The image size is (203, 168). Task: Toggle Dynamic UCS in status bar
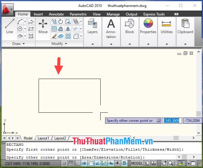coord(104,163)
